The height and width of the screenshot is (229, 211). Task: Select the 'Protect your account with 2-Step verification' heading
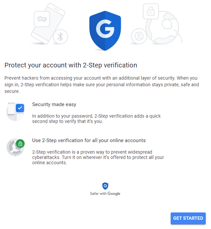pos(71,65)
